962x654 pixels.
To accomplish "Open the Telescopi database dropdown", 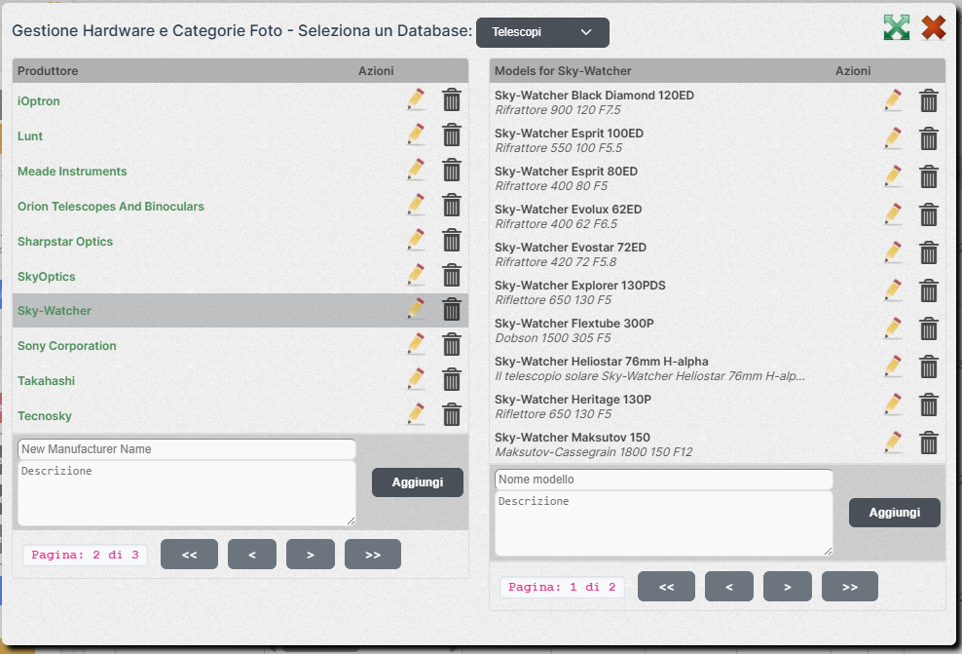I will pos(542,32).
